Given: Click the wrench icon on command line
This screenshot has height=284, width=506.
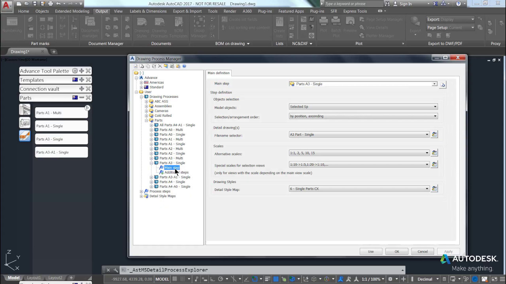Looking at the screenshot, I should (x=115, y=270).
